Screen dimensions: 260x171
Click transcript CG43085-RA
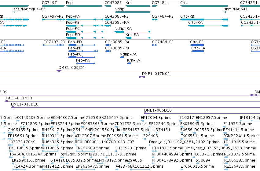point(117,23)
